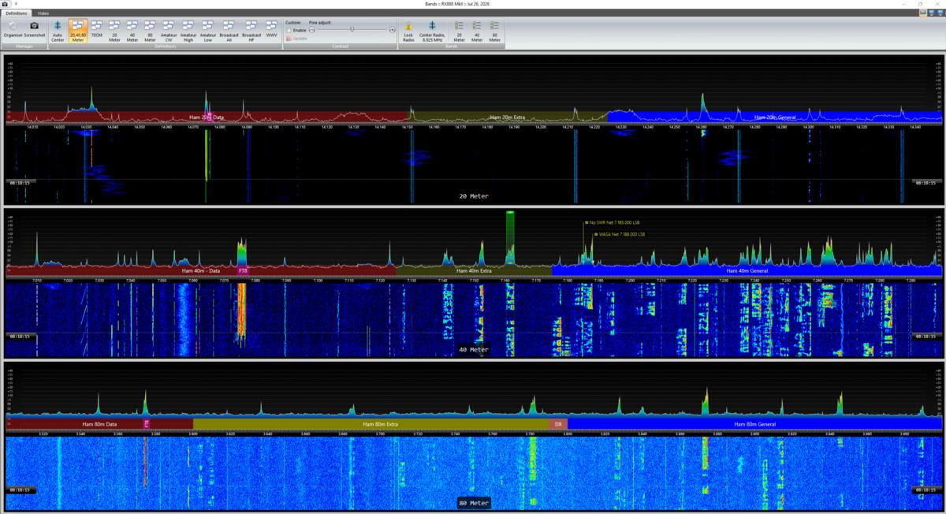Select the Broadcast HF definition
The image size is (946, 514).
pyautogui.click(x=251, y=31)
